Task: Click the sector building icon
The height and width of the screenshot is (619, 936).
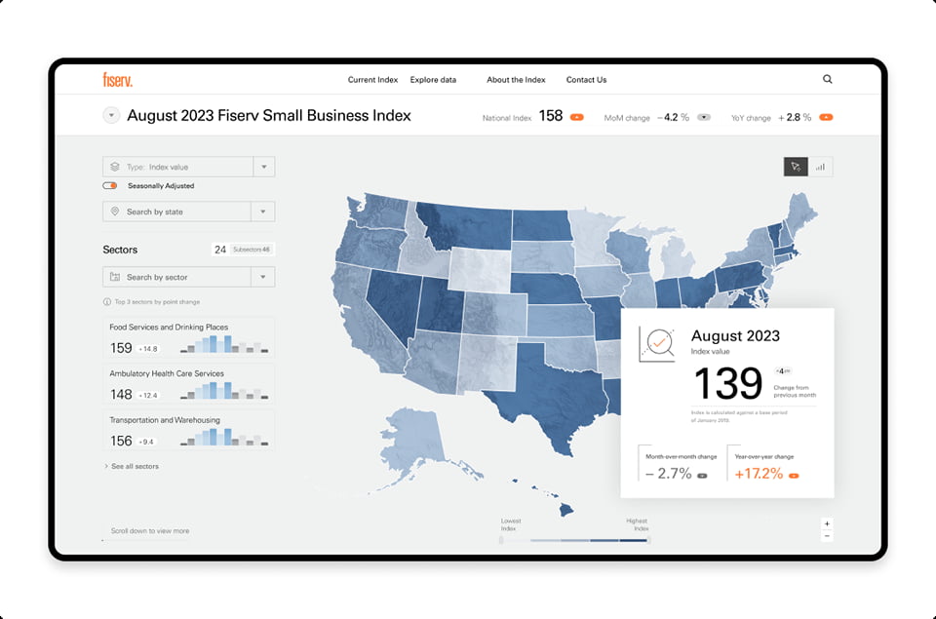Action: (115, 277)
